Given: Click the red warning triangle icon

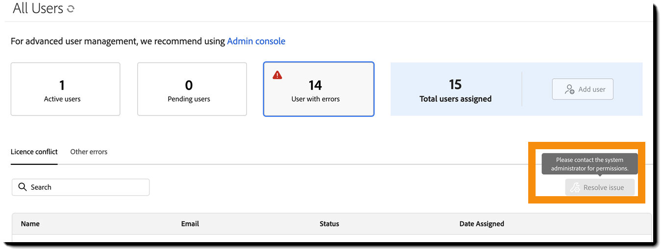Looking at the screenshot, I should [x=277, y=75].
